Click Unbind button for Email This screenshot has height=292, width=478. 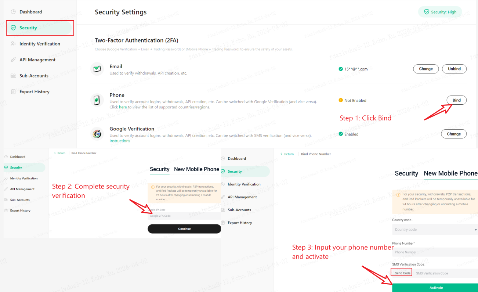click(454, 69)
